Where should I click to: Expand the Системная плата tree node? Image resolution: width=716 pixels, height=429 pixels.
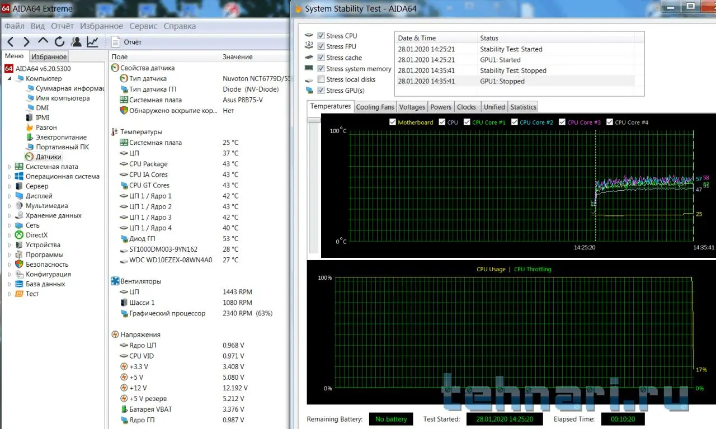pyautogui.click(x=10, y=167)
